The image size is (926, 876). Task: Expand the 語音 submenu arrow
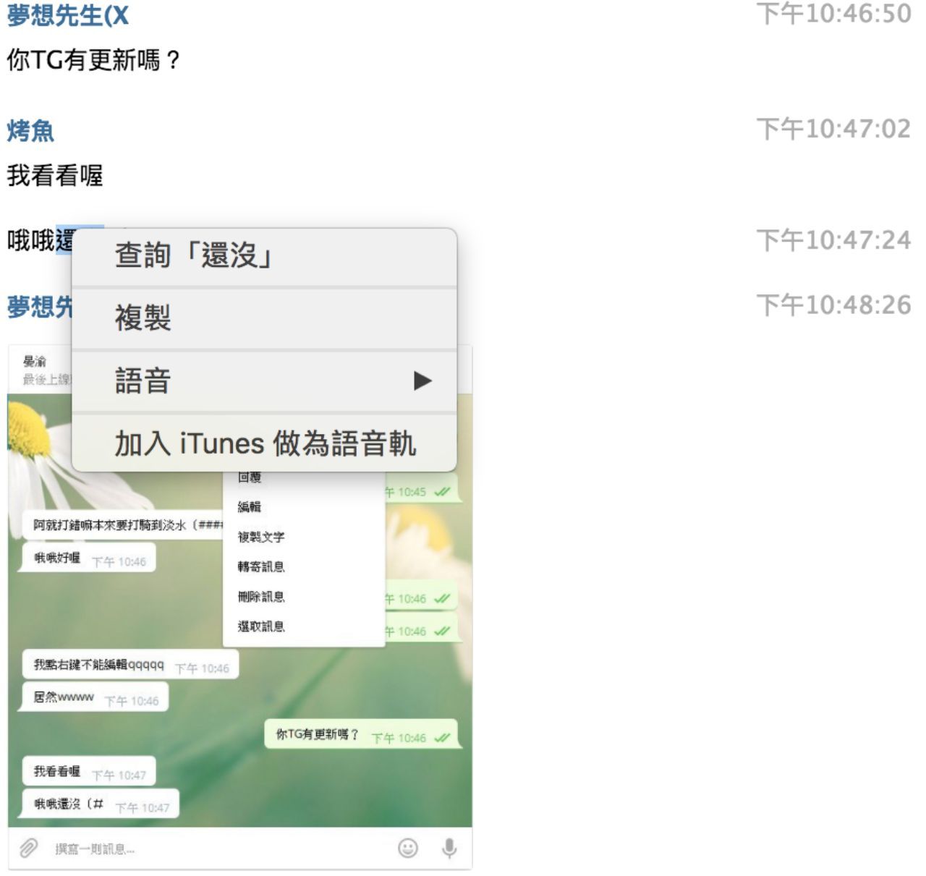(422, 380)
